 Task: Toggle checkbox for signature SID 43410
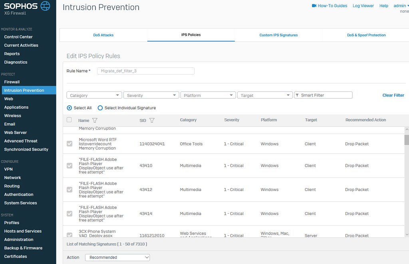tap(69, 165)
